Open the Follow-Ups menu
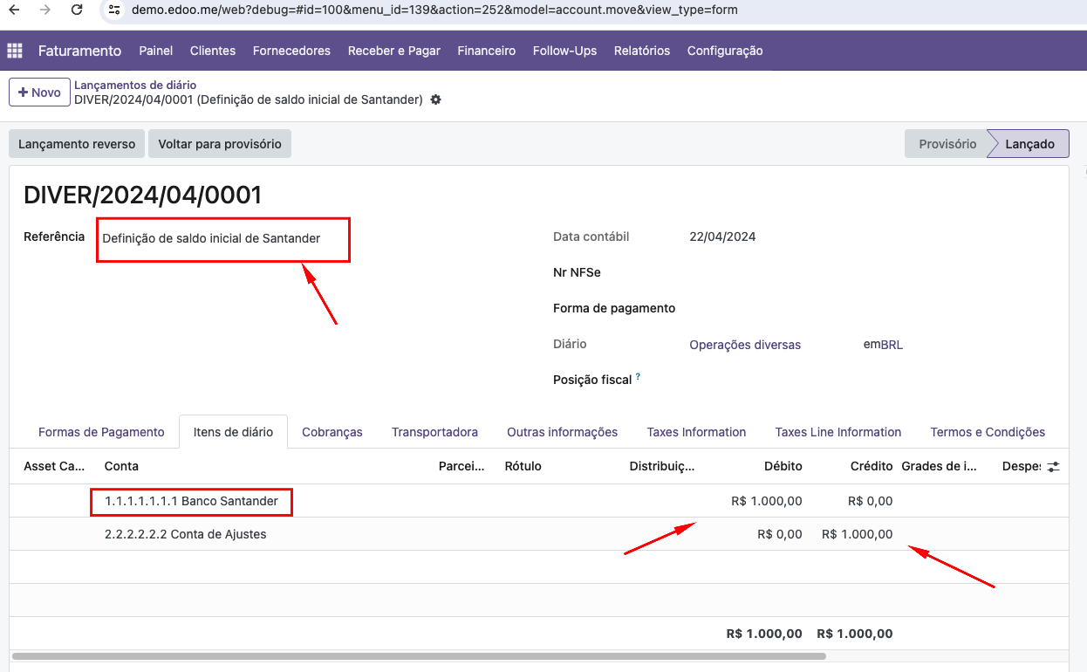Screen dimensions: 1087x672 (565, 51)
